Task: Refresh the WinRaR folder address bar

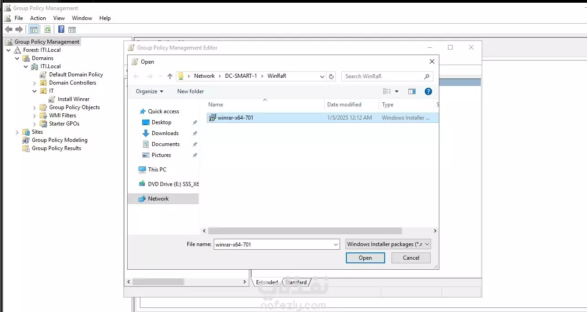Action: pyautogui.click(x=331, y=76)
